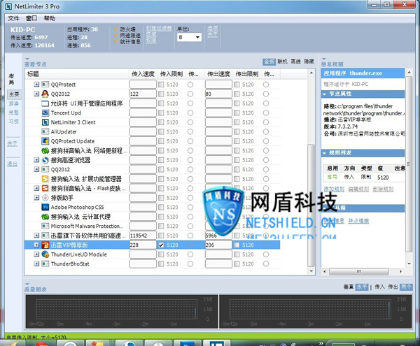
Task: Click the 添加规则 link
Action: 334,189
